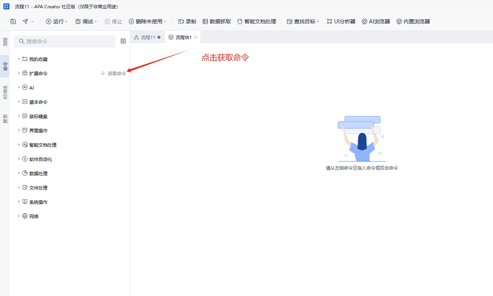The image size is (493, 296).
Task: Expand 系统操作 tree arrow
Action: pos(19,202)
